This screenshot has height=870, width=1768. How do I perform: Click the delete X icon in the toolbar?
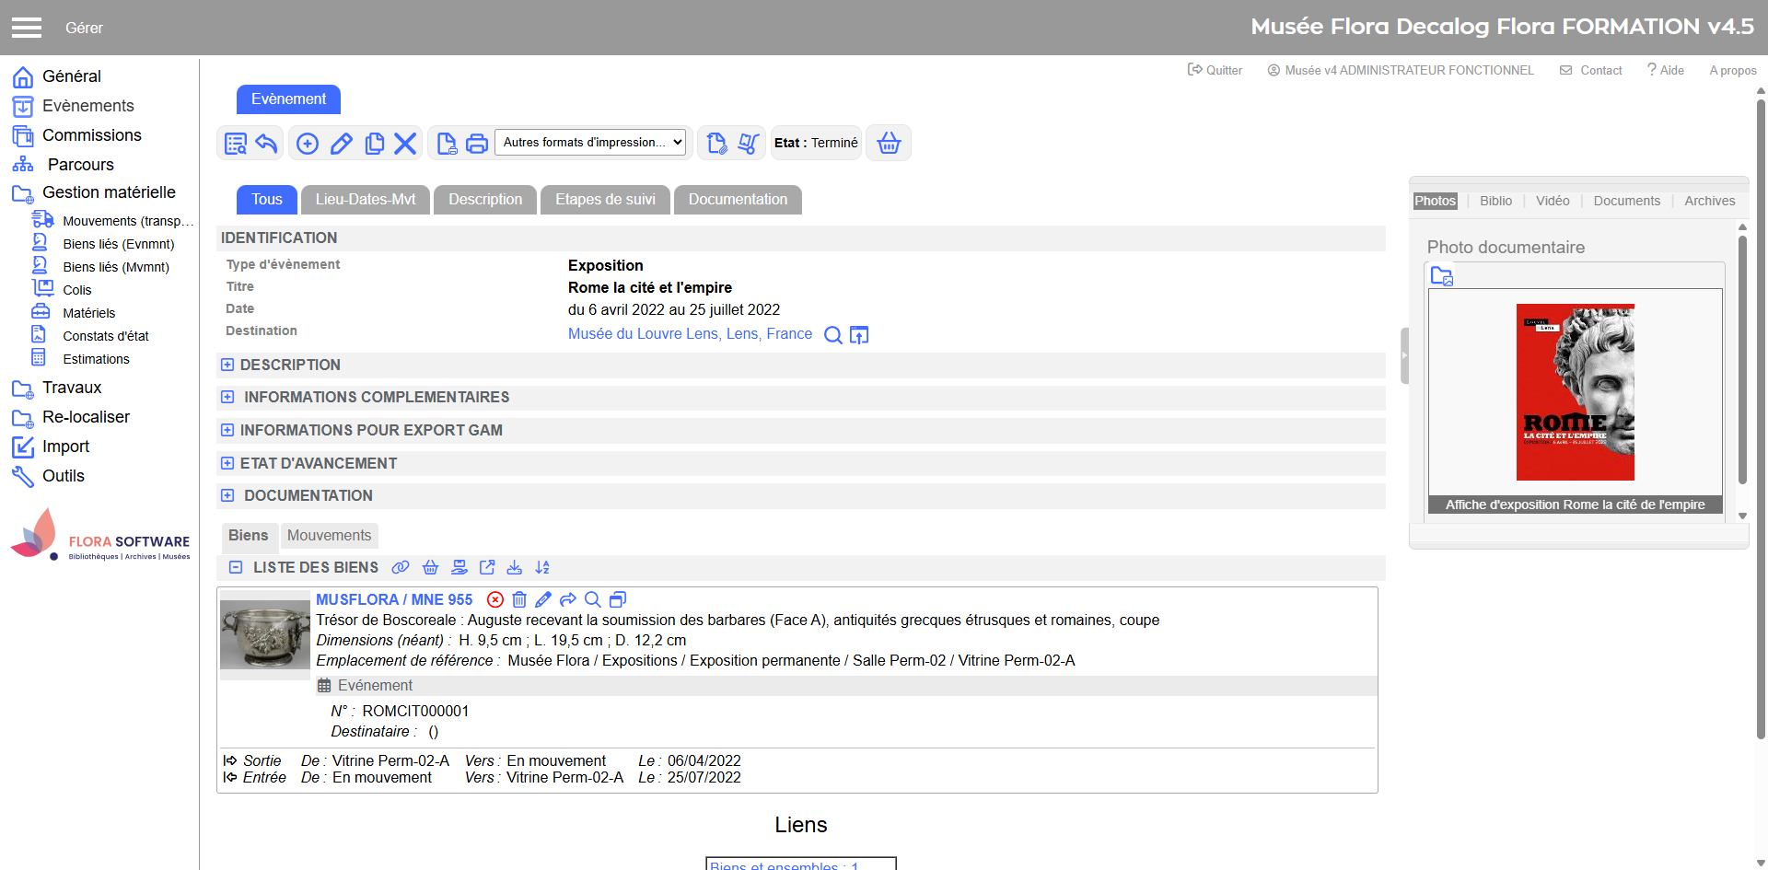tap(405, 144)
